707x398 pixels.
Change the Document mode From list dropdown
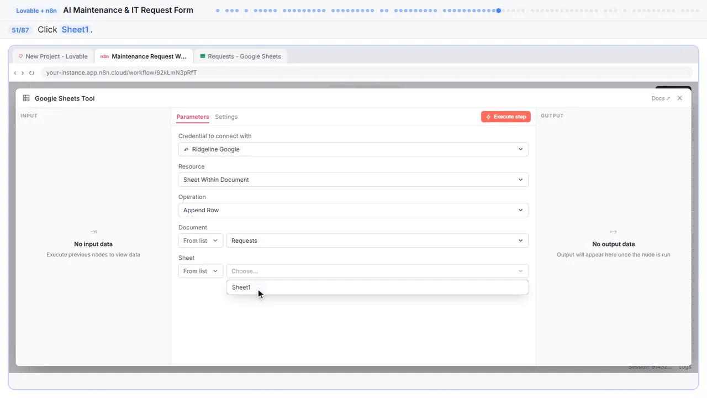(201, 240)
